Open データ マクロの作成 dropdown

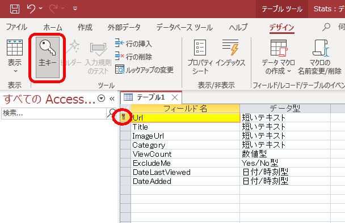pyautogui.click(x=279, y=57)
